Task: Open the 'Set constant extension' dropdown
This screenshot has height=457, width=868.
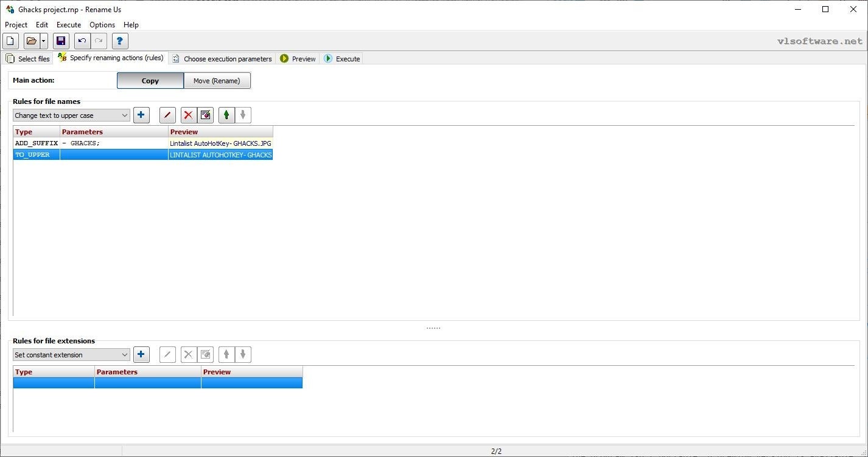Action: click(71, 355)
